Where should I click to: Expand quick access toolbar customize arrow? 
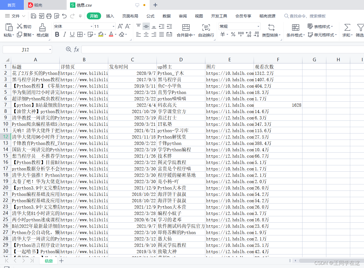coord(80,16)
